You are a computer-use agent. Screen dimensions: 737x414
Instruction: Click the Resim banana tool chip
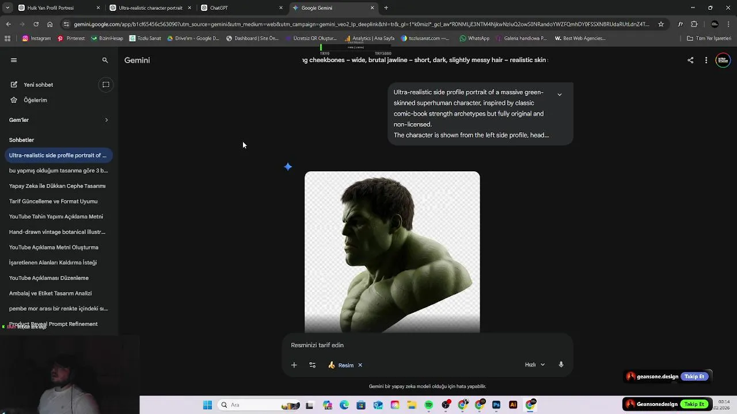click(341, 365)
